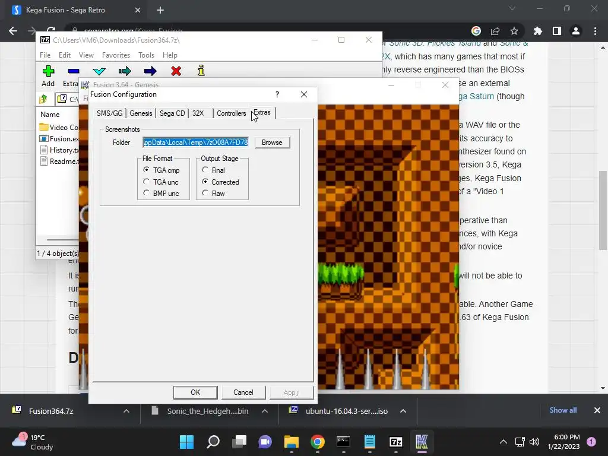Click the 7-Zip Test checkmark icon
The width and height of the screenshot is (608, 456).
click(99, 71)
